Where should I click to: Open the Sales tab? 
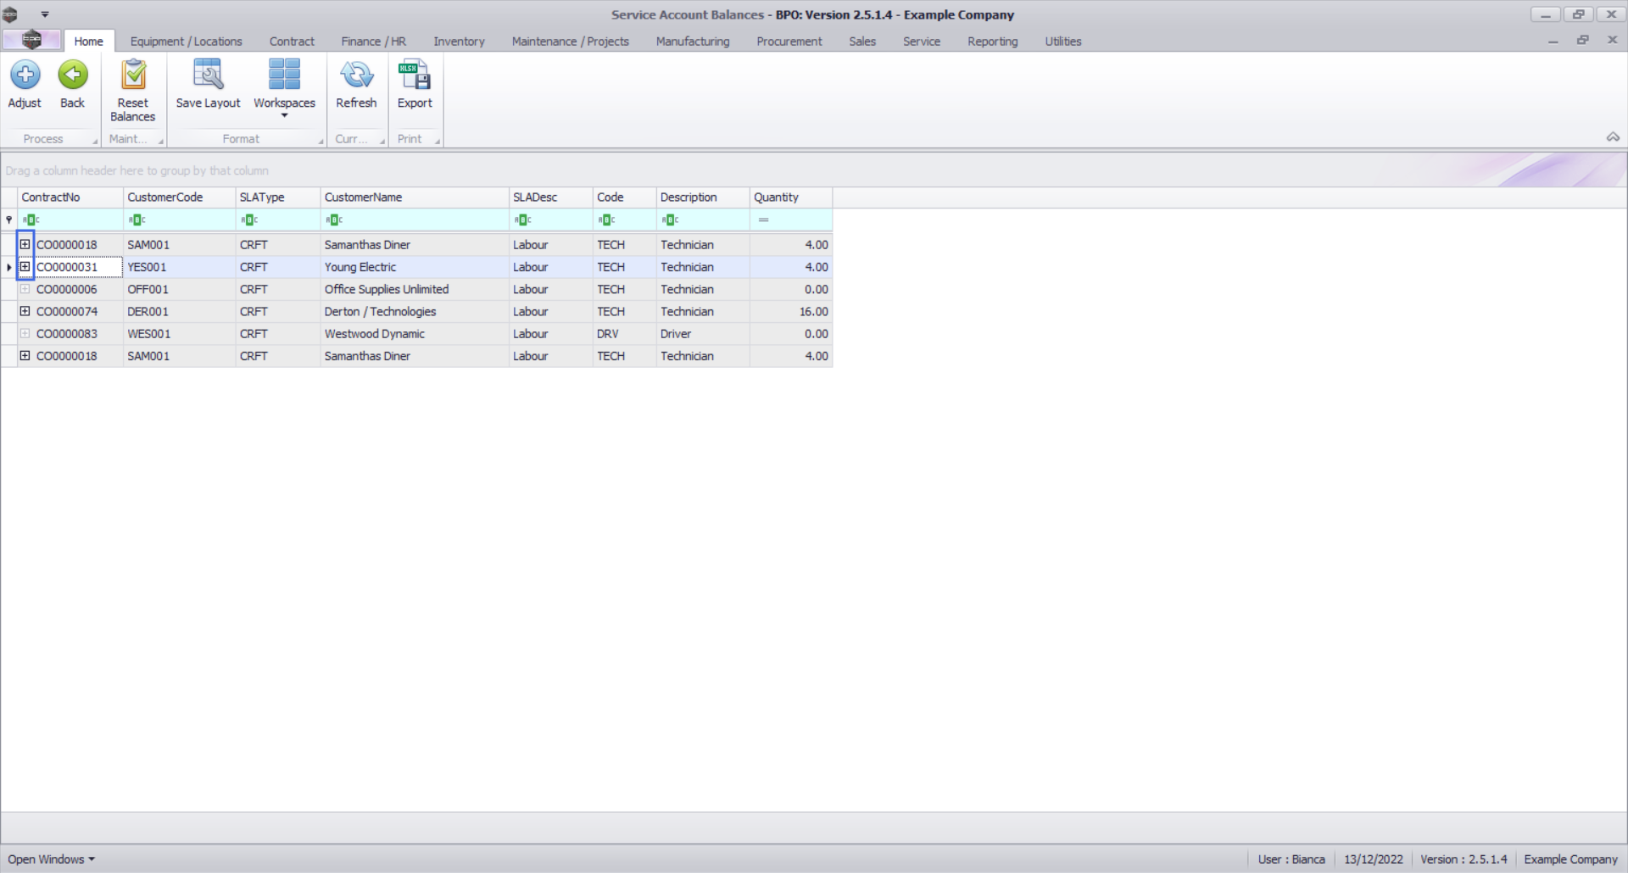point(861,41)
